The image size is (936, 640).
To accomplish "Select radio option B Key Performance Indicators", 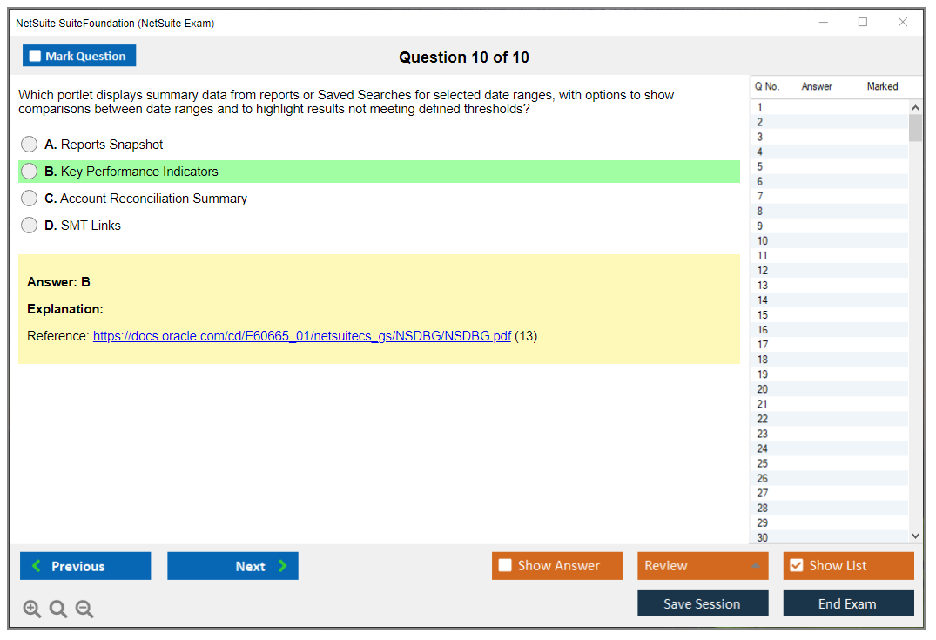I will click(x=30, y=172).
